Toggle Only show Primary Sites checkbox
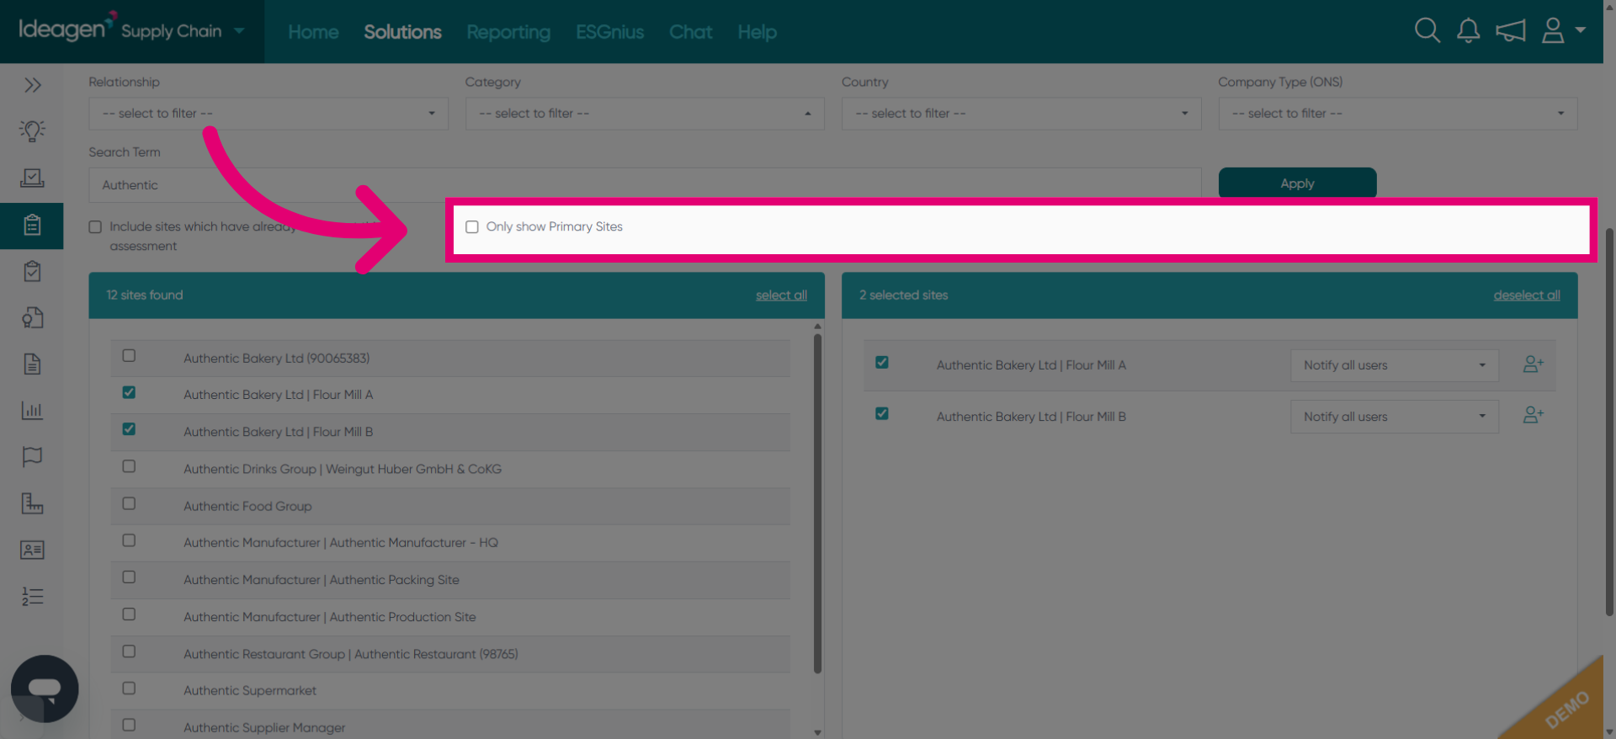 (x=472, y=227)
